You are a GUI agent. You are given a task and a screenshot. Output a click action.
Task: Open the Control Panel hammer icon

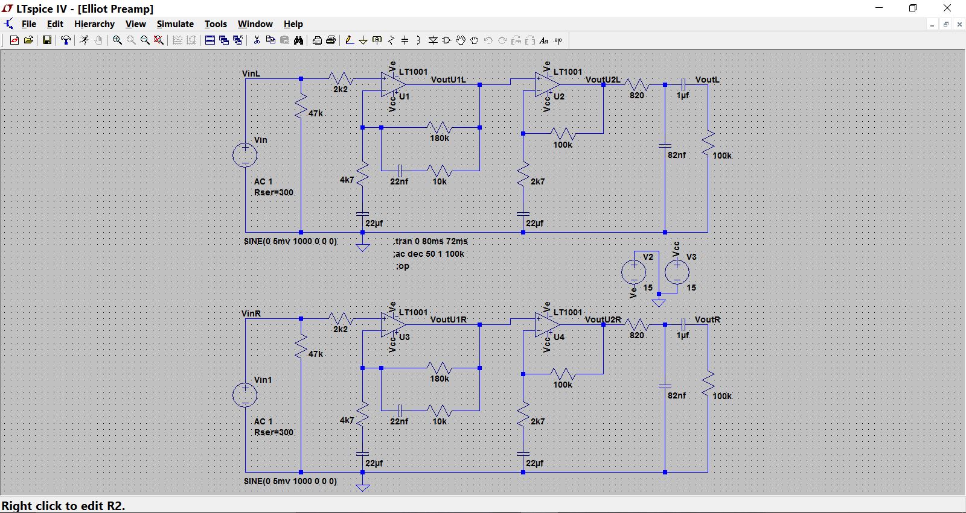[66, 40]
